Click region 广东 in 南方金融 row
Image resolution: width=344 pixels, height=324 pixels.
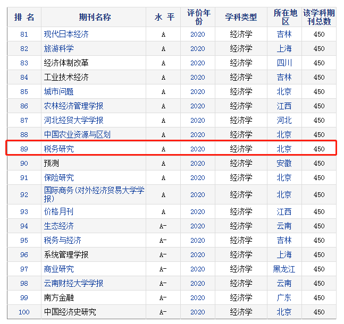(x=284, y=297)
